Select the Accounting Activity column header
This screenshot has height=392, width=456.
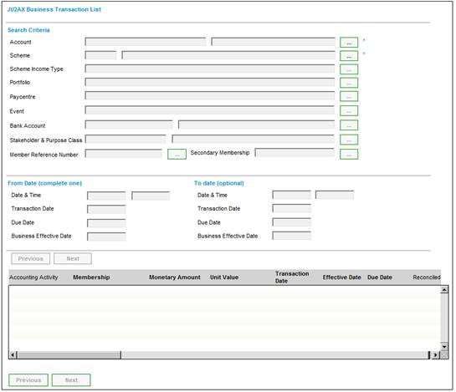click(x=33, y=277)
